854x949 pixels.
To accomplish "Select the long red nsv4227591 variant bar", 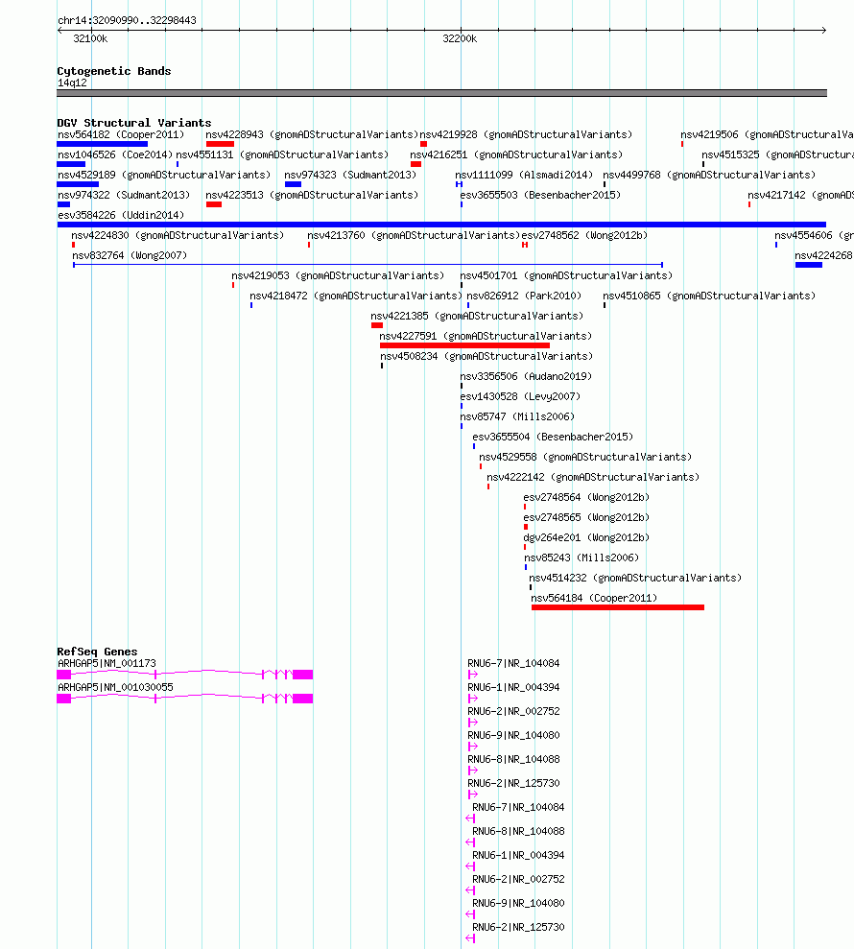I will pyautogui.click(x=464, y=345).
